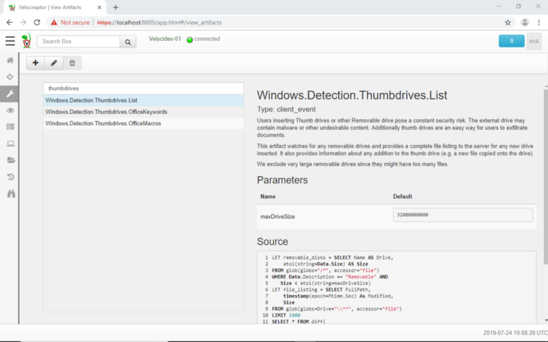Select Windows.Detection.Thumbdrives.OfficeMacros artifact

[x=103, y=123]
